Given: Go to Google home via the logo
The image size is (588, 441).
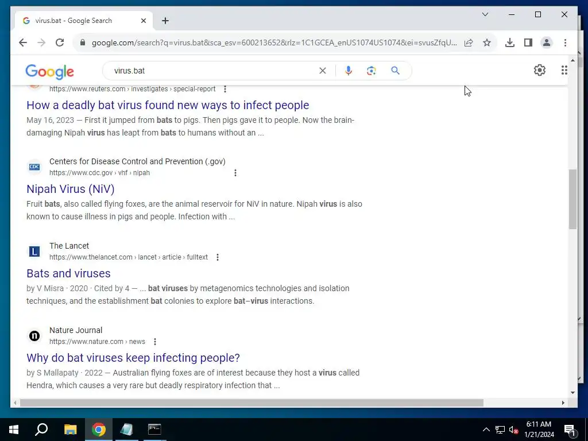Looking at the screenshot, I should pos(49,71).
